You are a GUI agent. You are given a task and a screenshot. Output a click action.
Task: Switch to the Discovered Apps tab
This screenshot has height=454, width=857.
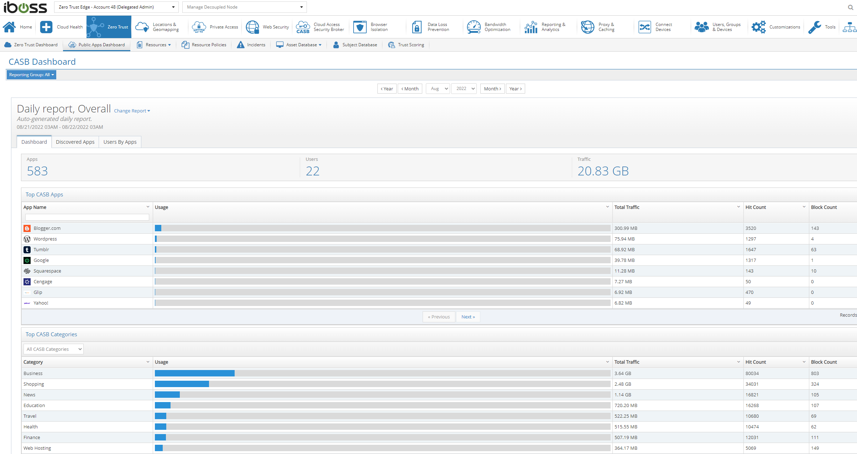coord(75,142)
